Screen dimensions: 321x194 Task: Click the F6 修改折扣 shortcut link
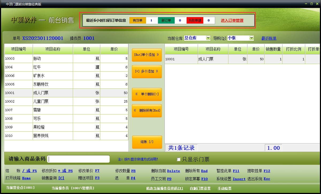point(65,171)
